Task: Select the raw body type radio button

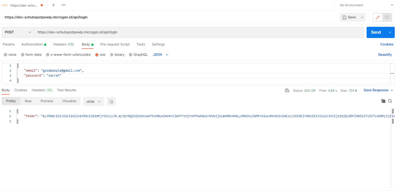Action: [x=97, y=55]
